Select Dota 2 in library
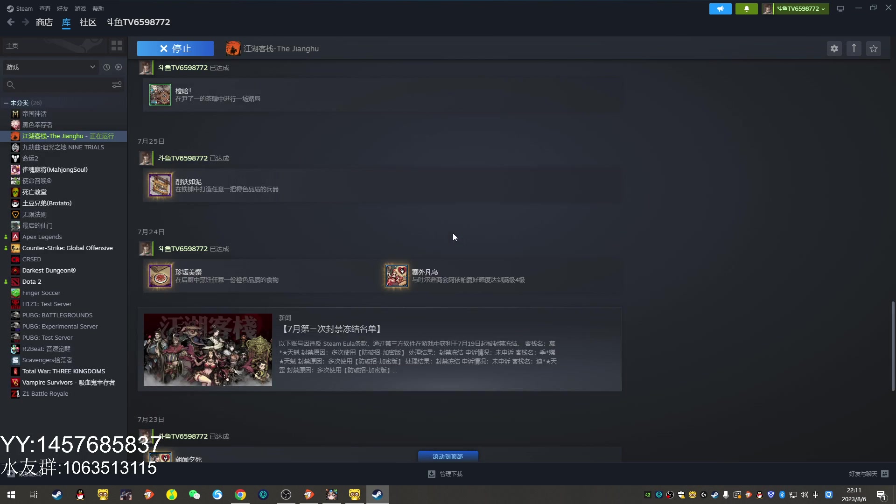This screenshot has height=504, width=896. coord(32,282)
